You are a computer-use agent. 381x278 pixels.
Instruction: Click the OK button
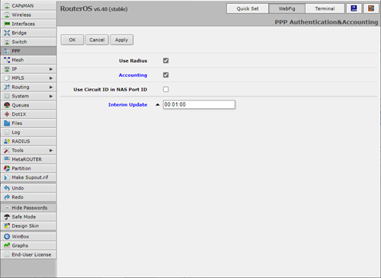click(x=72, y=40)
